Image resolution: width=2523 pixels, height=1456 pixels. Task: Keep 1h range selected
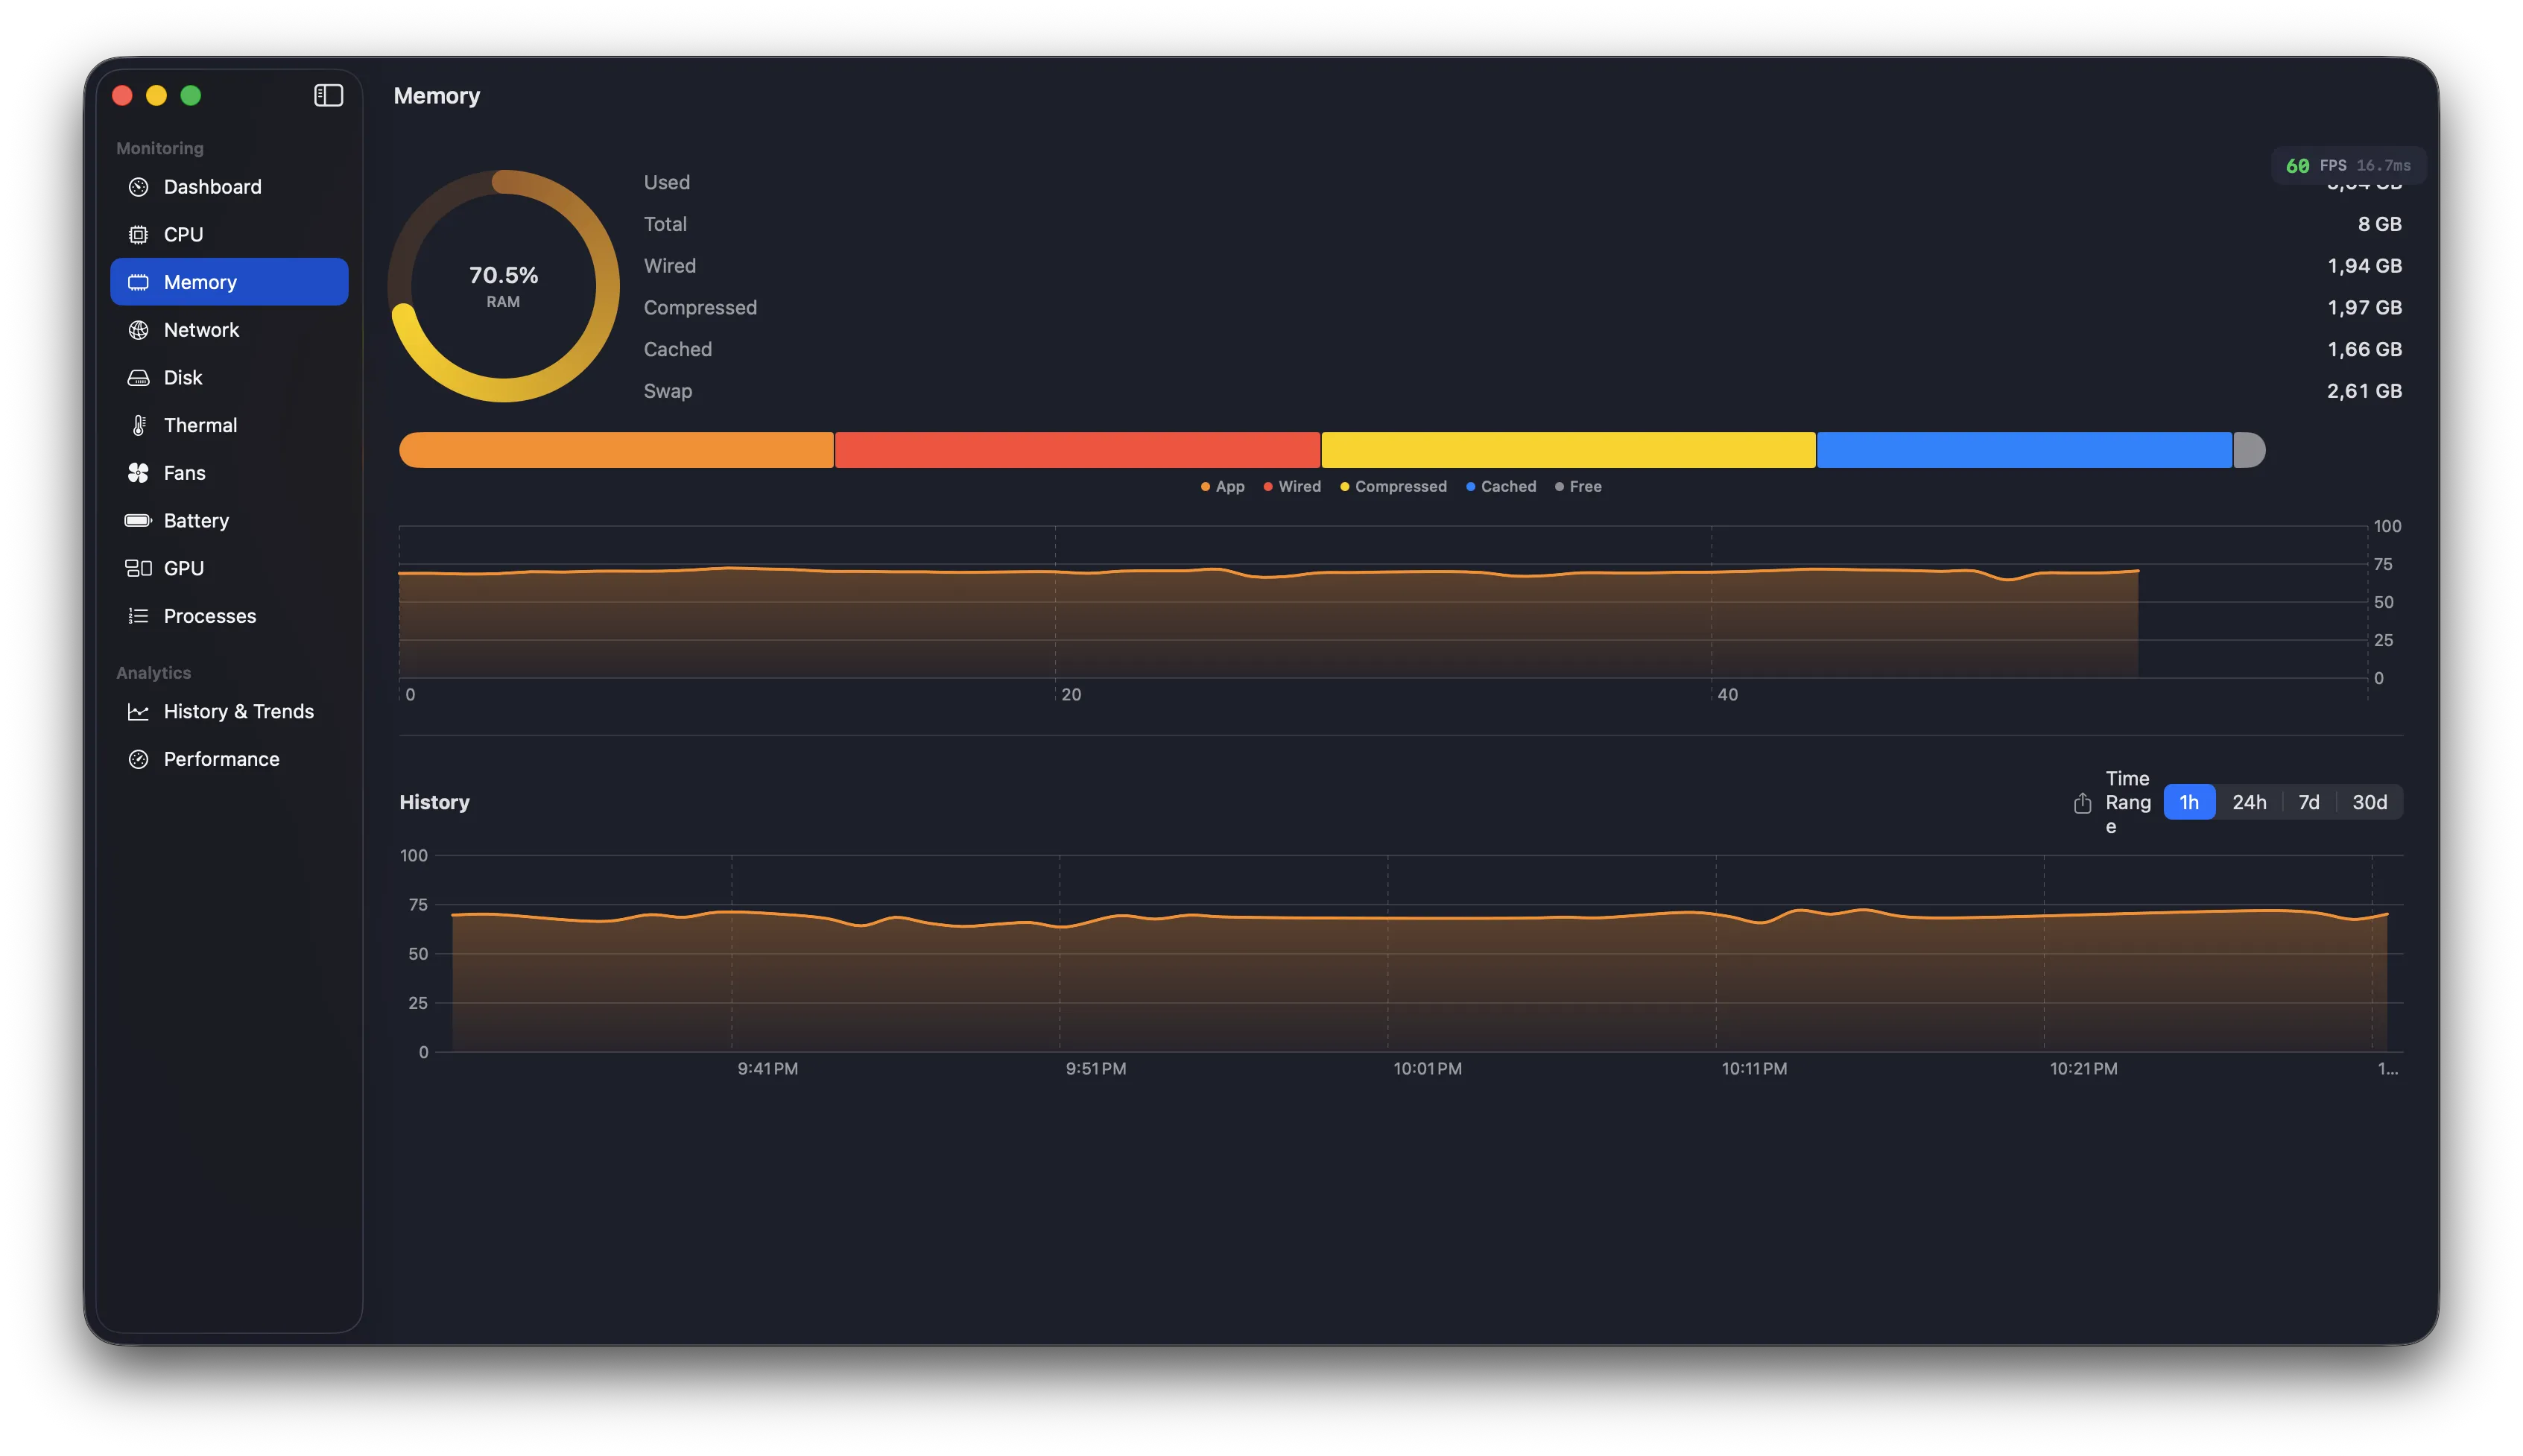tap(2190, 801)
